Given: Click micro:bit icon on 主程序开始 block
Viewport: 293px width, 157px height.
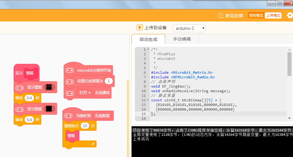Looking at the screenshot, I should pyautogui.click(x=70, y=70).
